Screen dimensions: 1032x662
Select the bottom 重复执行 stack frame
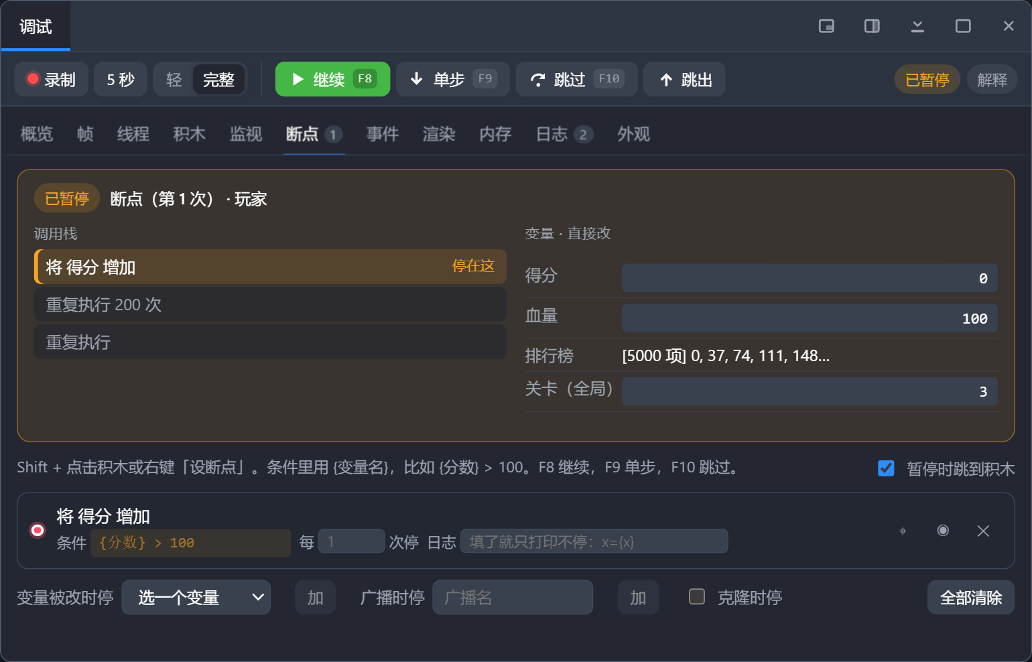(x=270, y=342)
